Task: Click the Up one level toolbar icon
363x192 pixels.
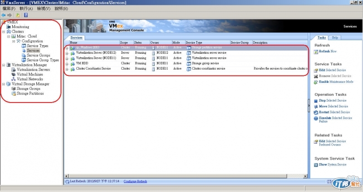Action: pos(18,15)
